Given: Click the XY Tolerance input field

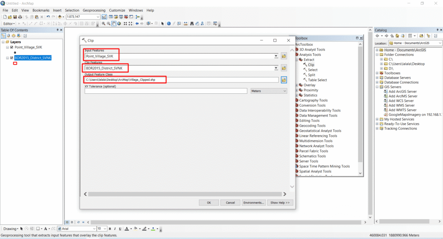Looking at the screenshot, I should [x=166, y=91].
